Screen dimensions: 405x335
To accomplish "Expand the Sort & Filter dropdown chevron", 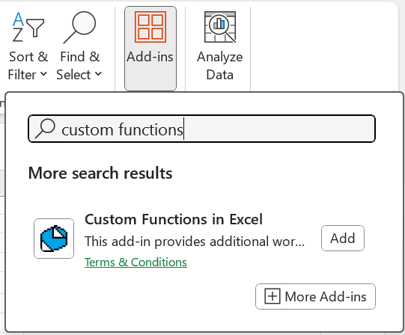I will pyautogui.click(x=43, y=74).
